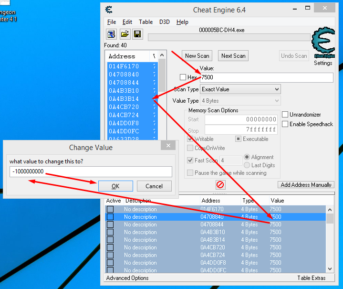Click the Undo Scan button

tap(294, 56)
